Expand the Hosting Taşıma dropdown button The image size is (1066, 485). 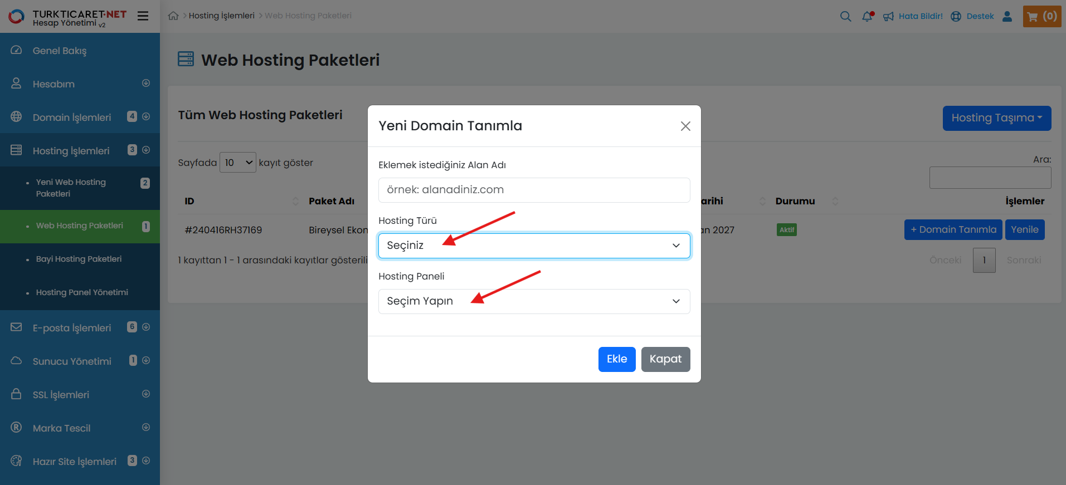[996, 118]
